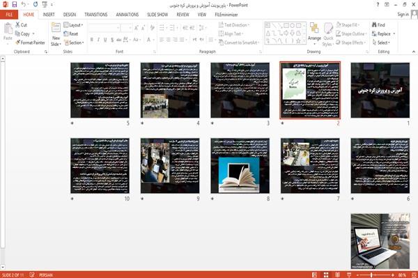
Task: Switch to the SLIDE SHOW tab
Action: 157,15
